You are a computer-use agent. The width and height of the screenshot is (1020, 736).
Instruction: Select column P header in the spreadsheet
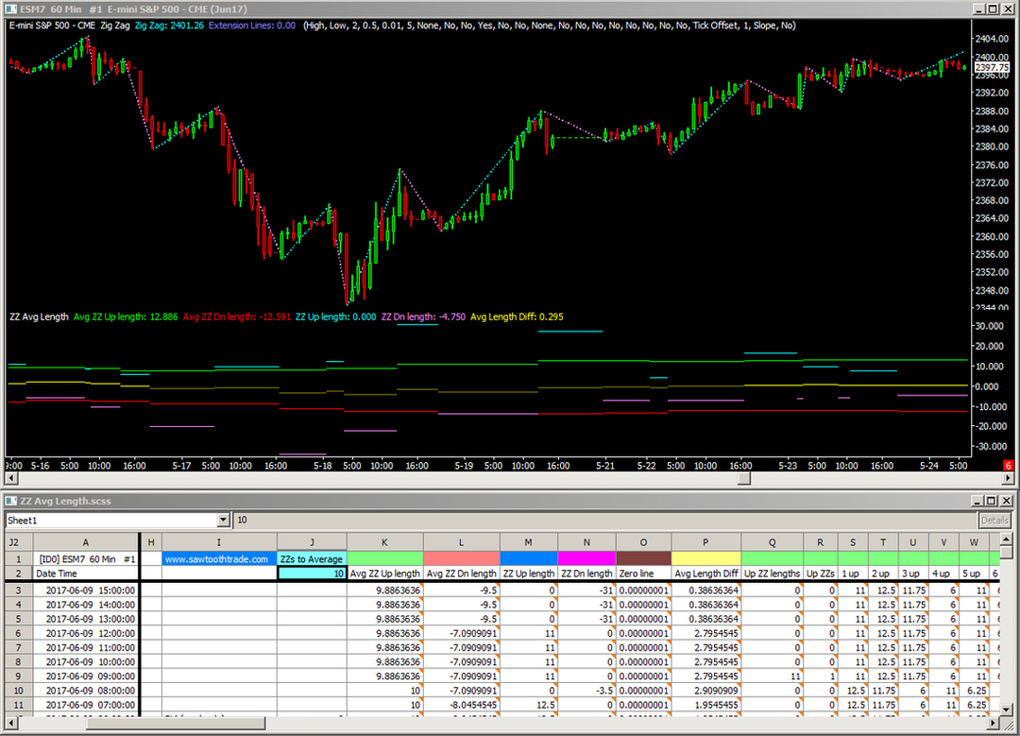tap(705, 541)
